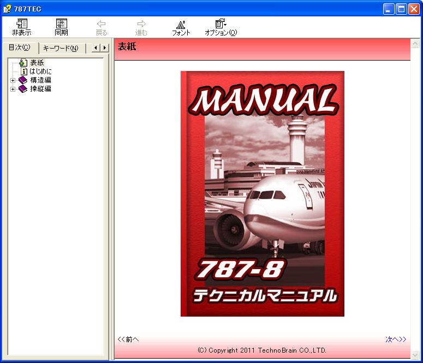
Task: Select 操縦編 in the contents tree
Action: coord(41,88)
